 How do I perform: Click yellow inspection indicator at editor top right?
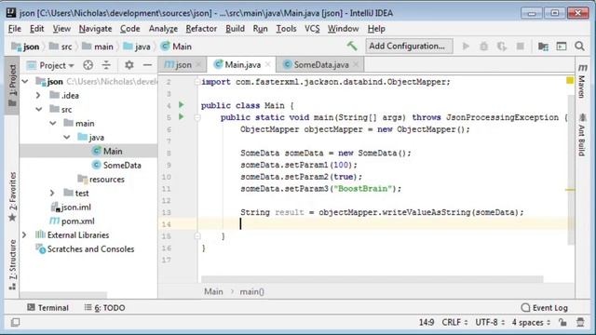[x=570, y=80]
